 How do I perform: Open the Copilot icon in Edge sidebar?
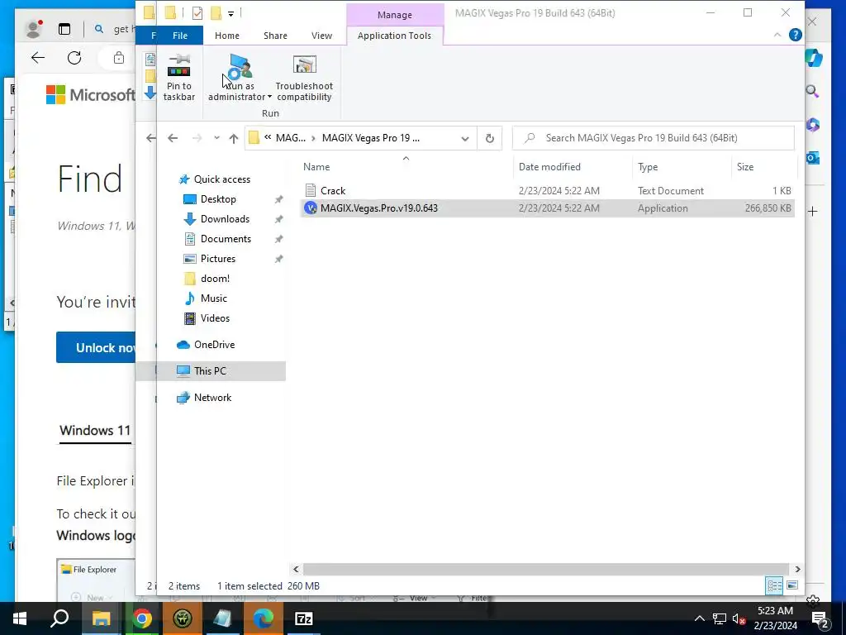pos(813,58)
